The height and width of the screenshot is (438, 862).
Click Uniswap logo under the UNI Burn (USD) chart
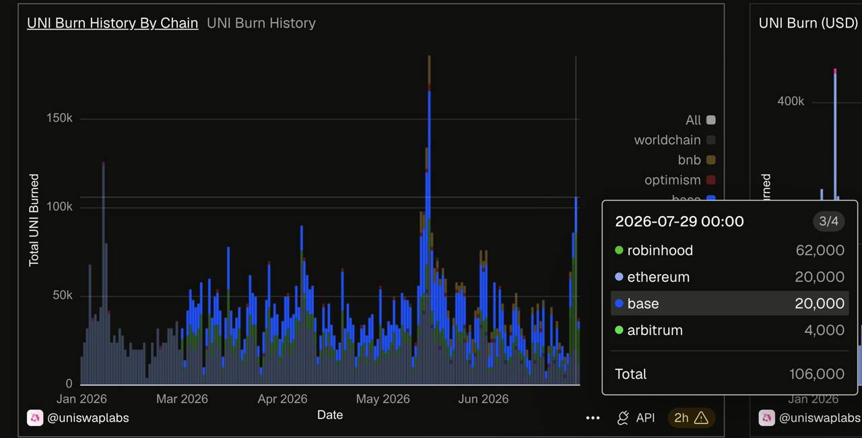coord(767,418)
